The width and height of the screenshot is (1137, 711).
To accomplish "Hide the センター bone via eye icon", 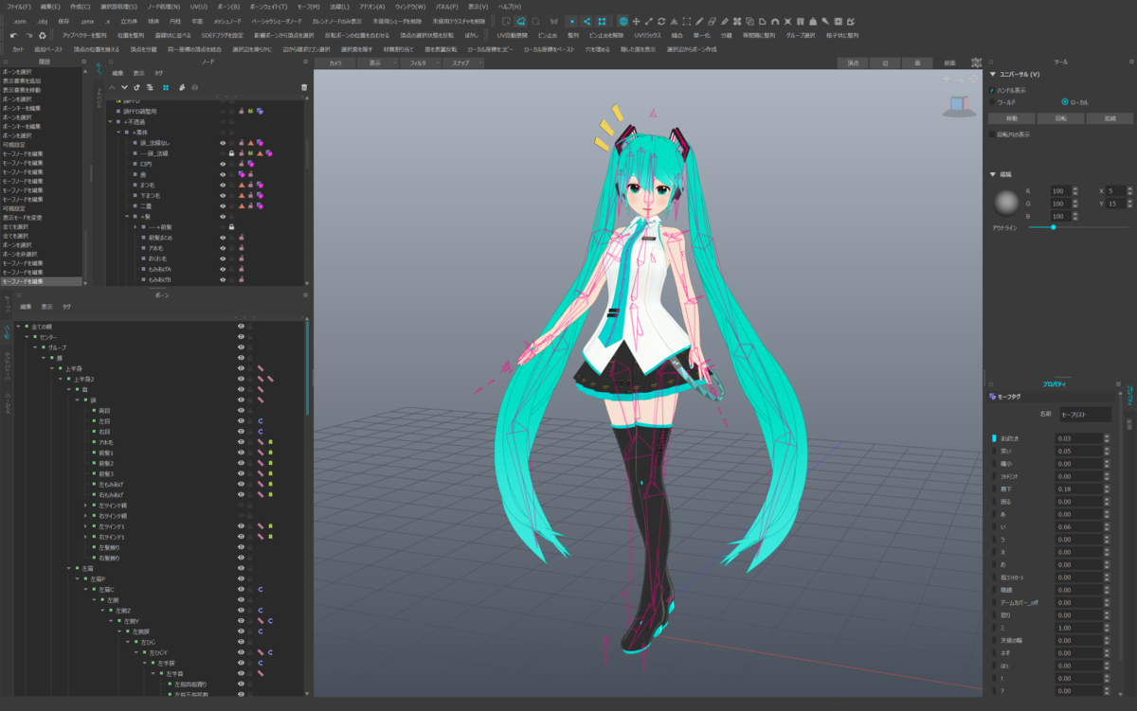I will click(x=241, y=337).
